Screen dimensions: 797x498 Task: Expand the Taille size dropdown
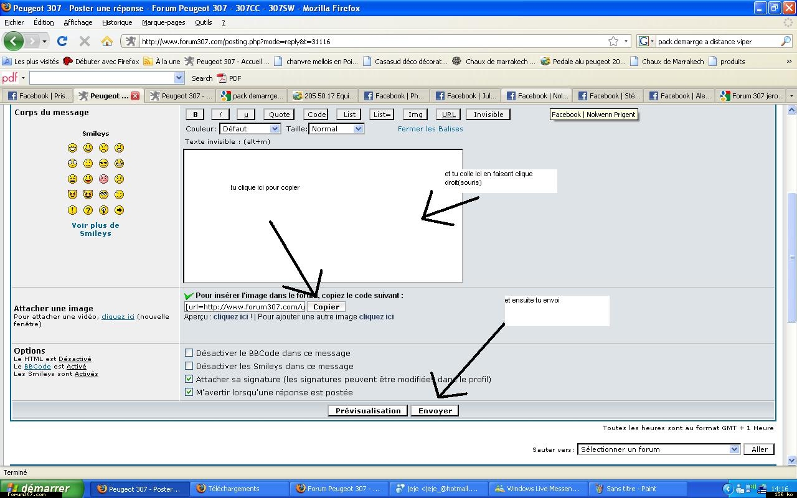tap(336, 129)
